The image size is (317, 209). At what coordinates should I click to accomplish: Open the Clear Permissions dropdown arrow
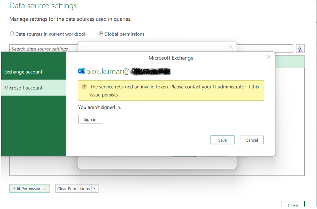point(95,188)
